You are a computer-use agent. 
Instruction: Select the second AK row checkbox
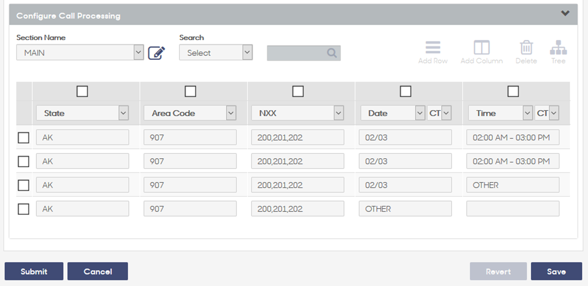pos(23,161)
